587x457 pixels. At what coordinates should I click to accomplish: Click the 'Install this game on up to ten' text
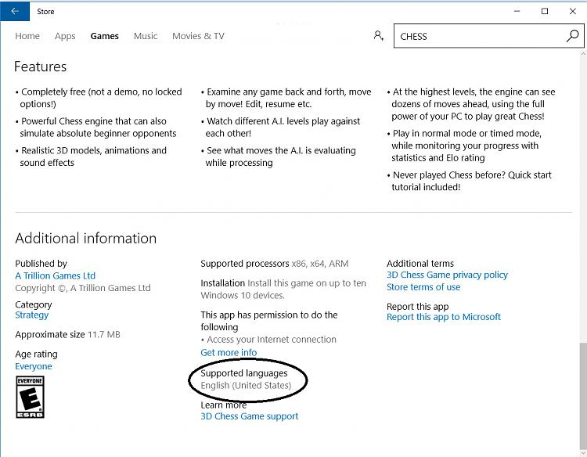[x=283, y=290]
